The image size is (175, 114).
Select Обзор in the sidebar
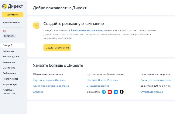tap(13, 45)
